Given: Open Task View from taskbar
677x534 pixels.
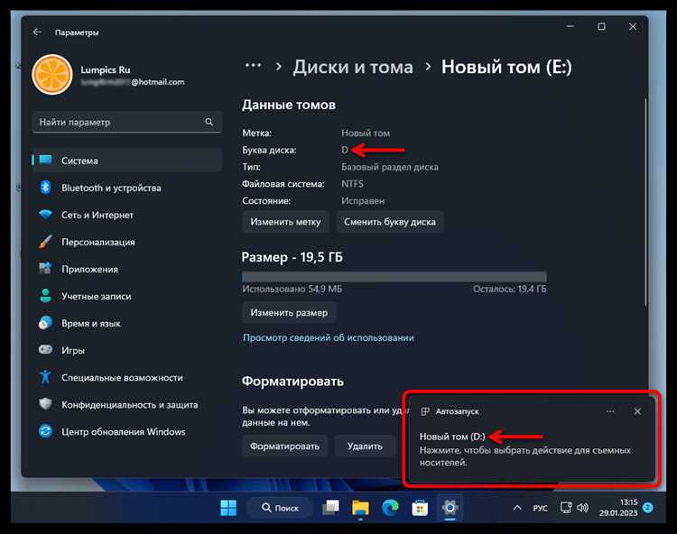Looking at the screenshot, I should (330, 508).
